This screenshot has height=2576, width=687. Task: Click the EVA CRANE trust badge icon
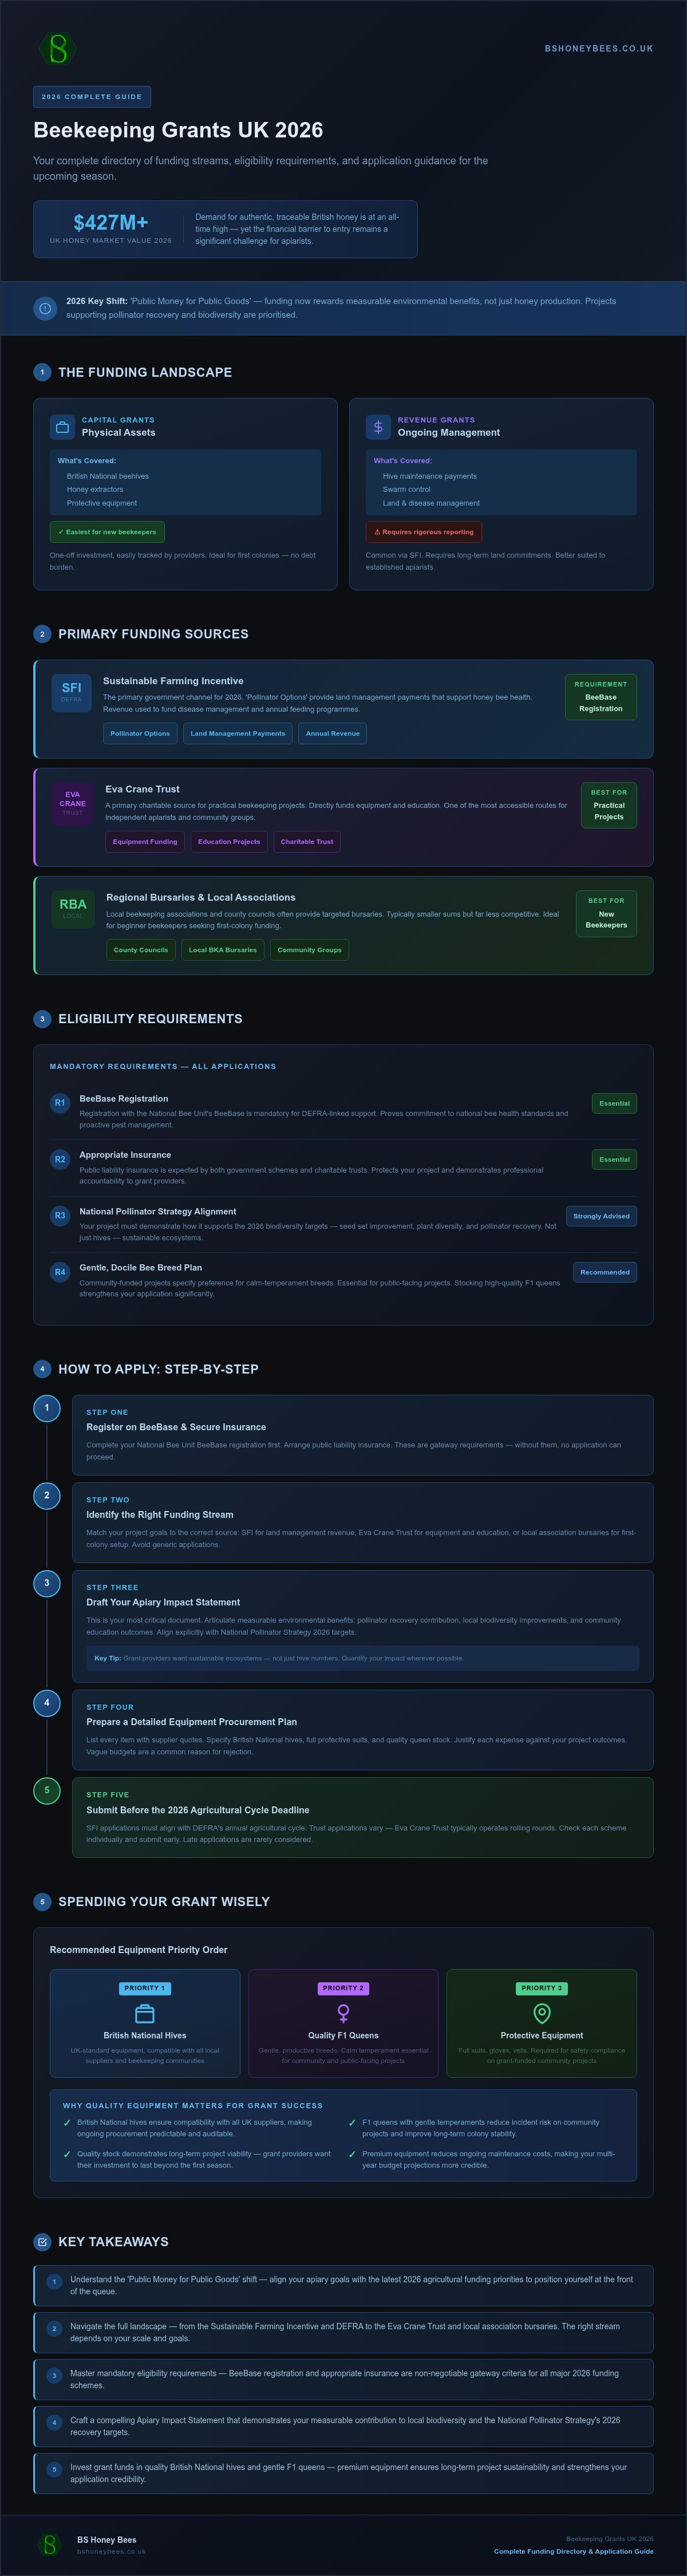point(73,803)
